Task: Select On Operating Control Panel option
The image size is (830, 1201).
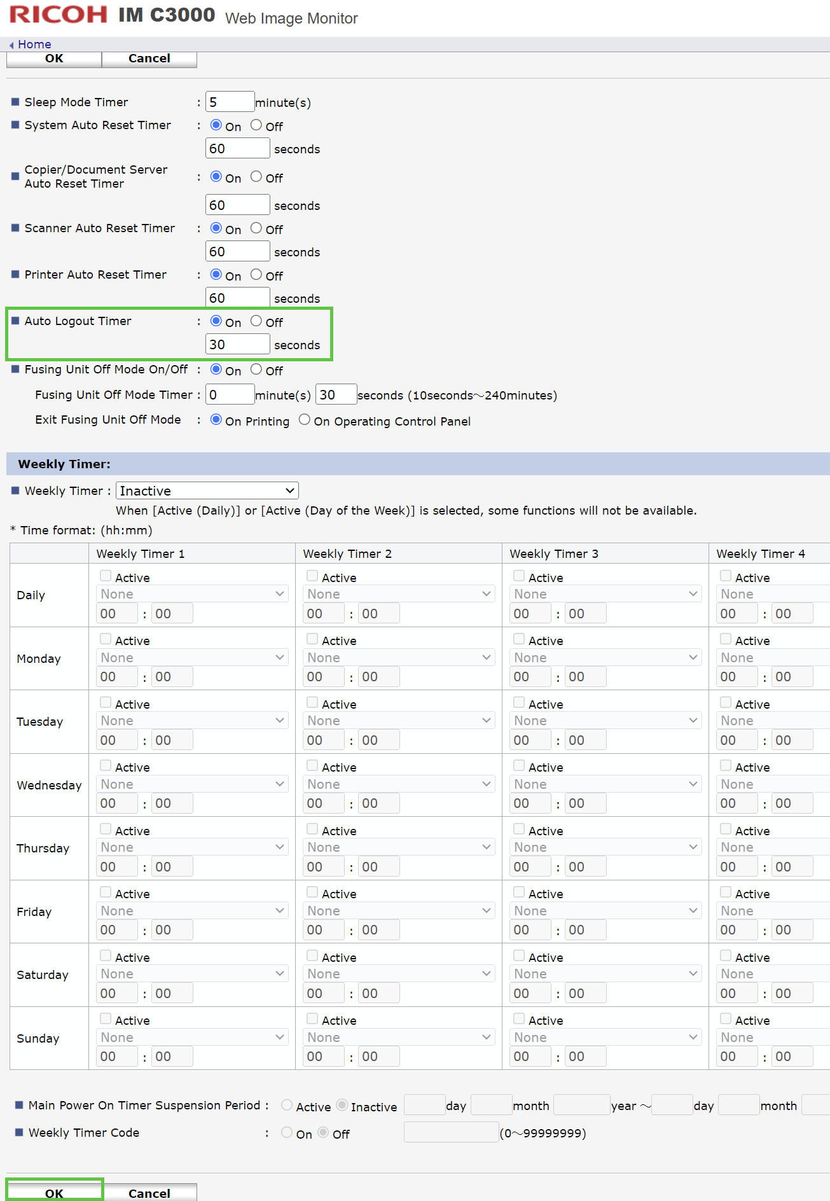Action: pos(305,420)
